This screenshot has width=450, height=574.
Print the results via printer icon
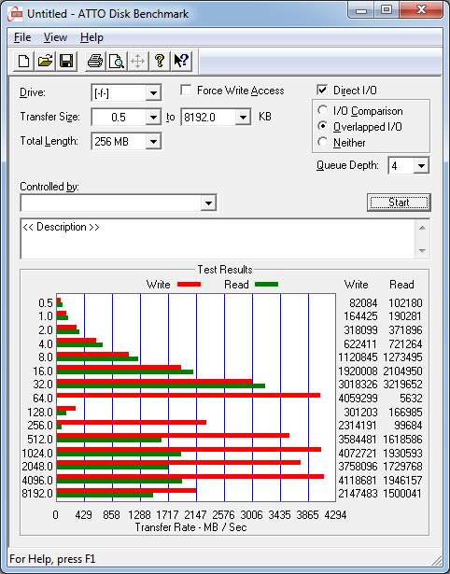coord(95,62)
